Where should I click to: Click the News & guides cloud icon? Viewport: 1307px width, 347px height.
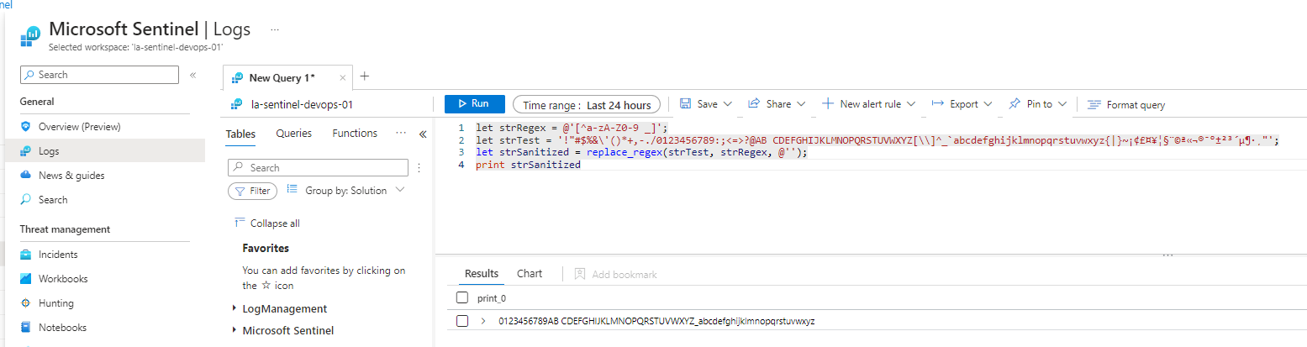(26, 176)
